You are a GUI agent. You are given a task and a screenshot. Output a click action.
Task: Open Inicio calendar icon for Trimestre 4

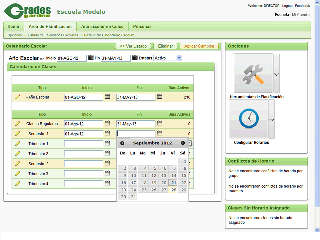coord(107,183)
